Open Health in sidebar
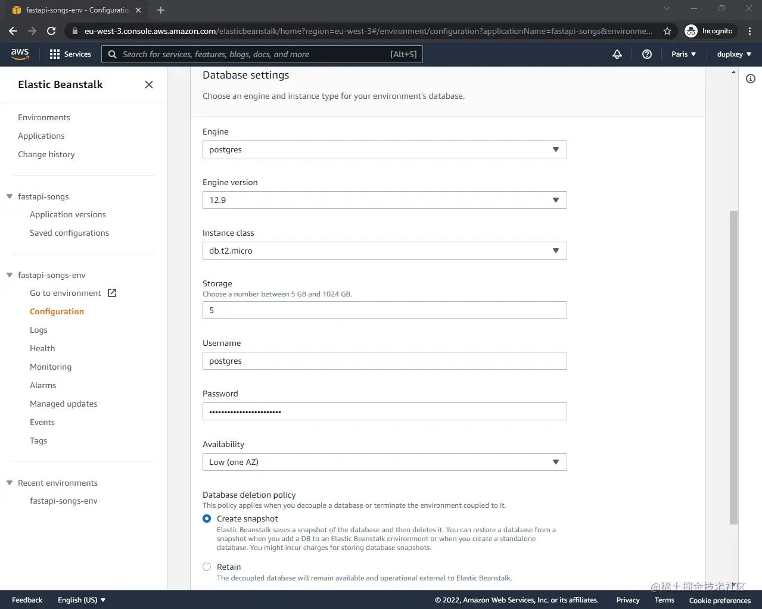 [42, 348]
